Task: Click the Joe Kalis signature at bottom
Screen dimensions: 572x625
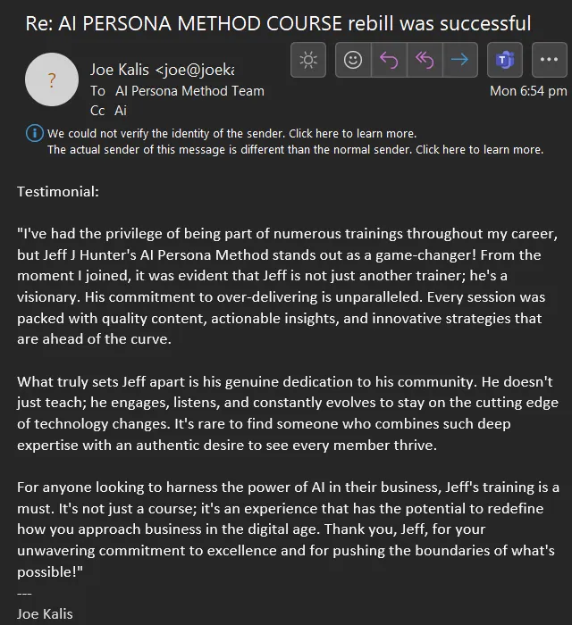Action: [45, 613]
